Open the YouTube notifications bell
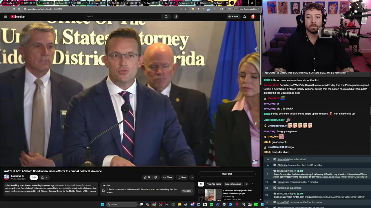 (x=245, y=16)
